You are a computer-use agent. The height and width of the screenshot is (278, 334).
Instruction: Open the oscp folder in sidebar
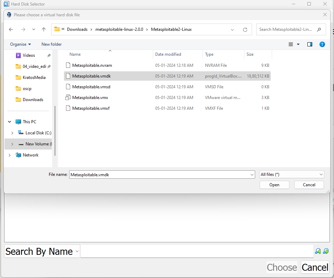(24, 89)
